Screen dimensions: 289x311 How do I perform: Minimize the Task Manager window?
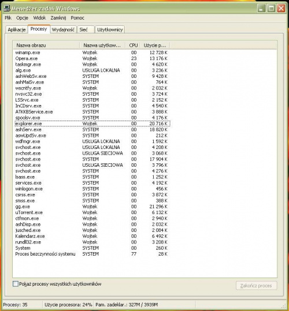262,8
